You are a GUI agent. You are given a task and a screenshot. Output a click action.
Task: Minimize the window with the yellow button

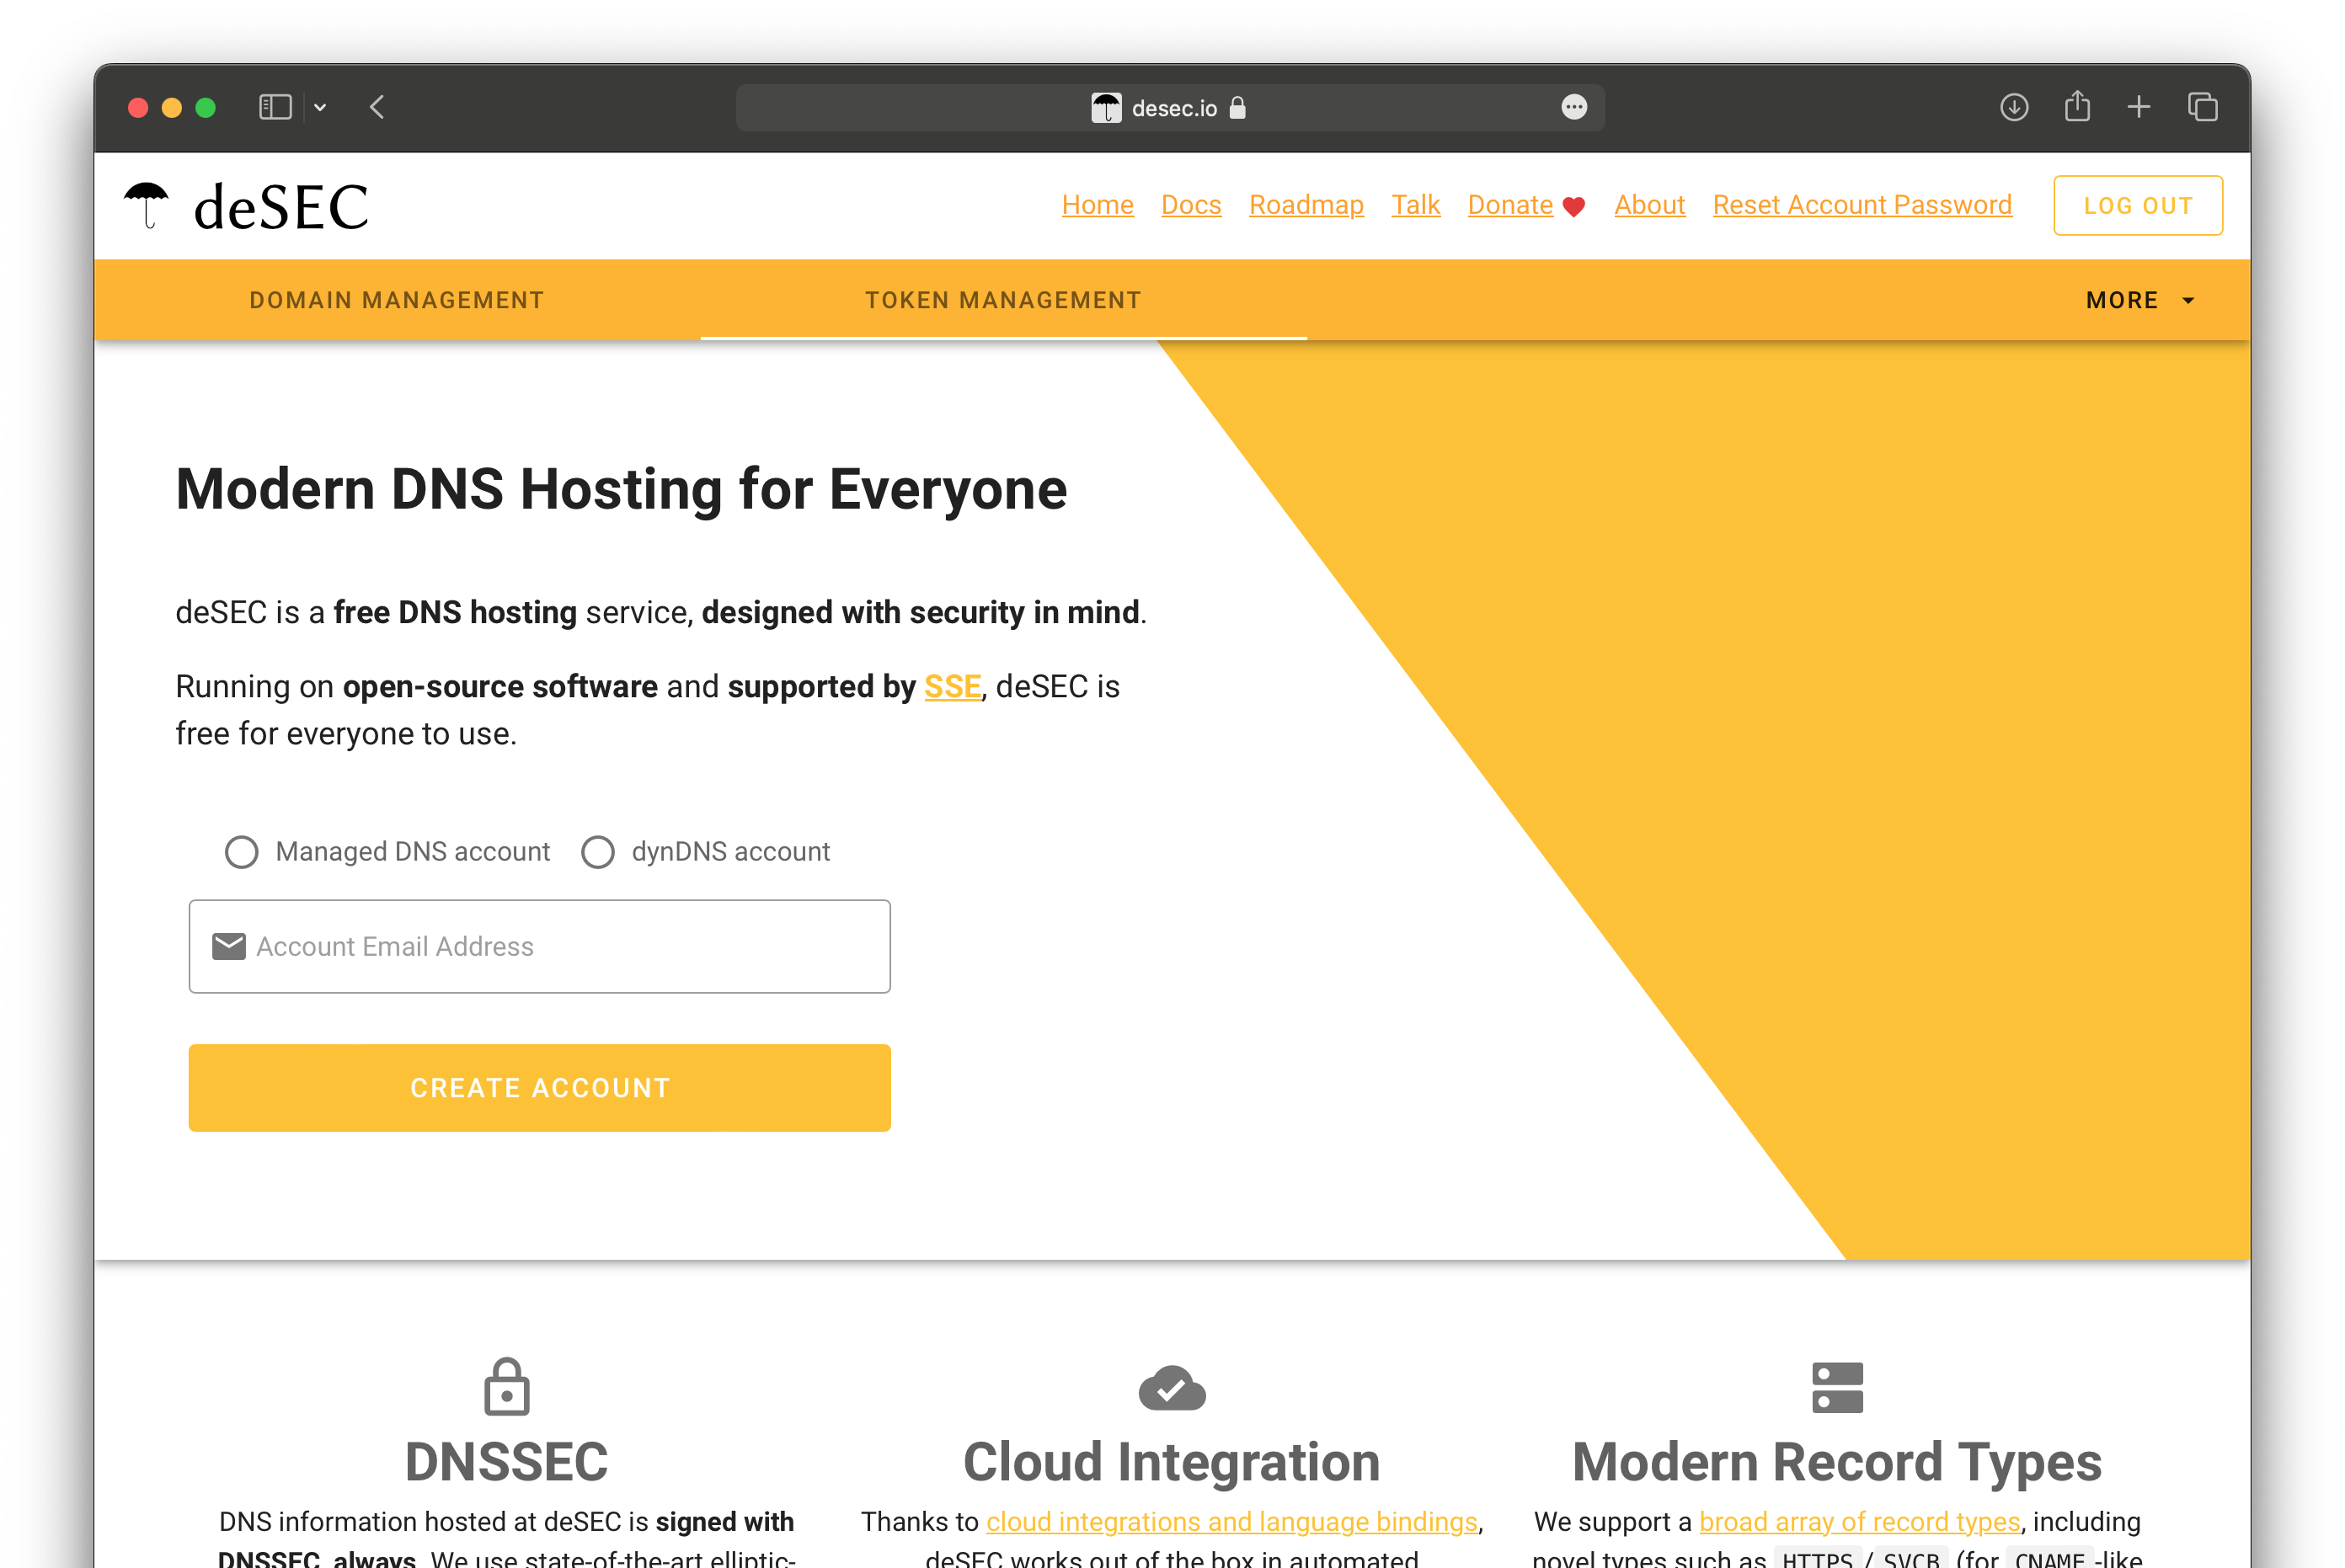pos(172,107)
